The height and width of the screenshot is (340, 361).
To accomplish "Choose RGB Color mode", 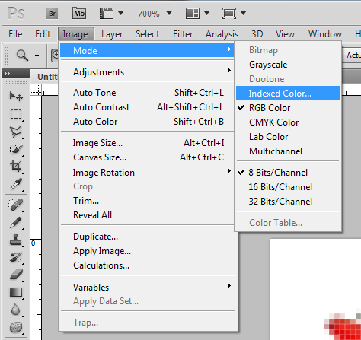I will pyautogui.click(x=288, y=108).
